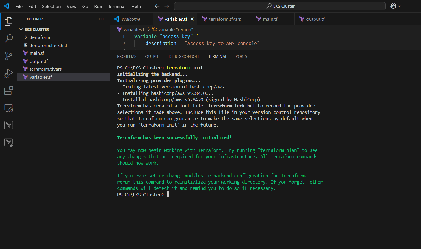The image size is (421, 249).
Task: Switch to the PORTS panel tab
Action: 241,56
